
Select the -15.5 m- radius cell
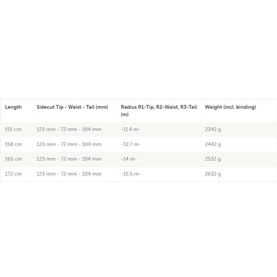tap(131, 174)
